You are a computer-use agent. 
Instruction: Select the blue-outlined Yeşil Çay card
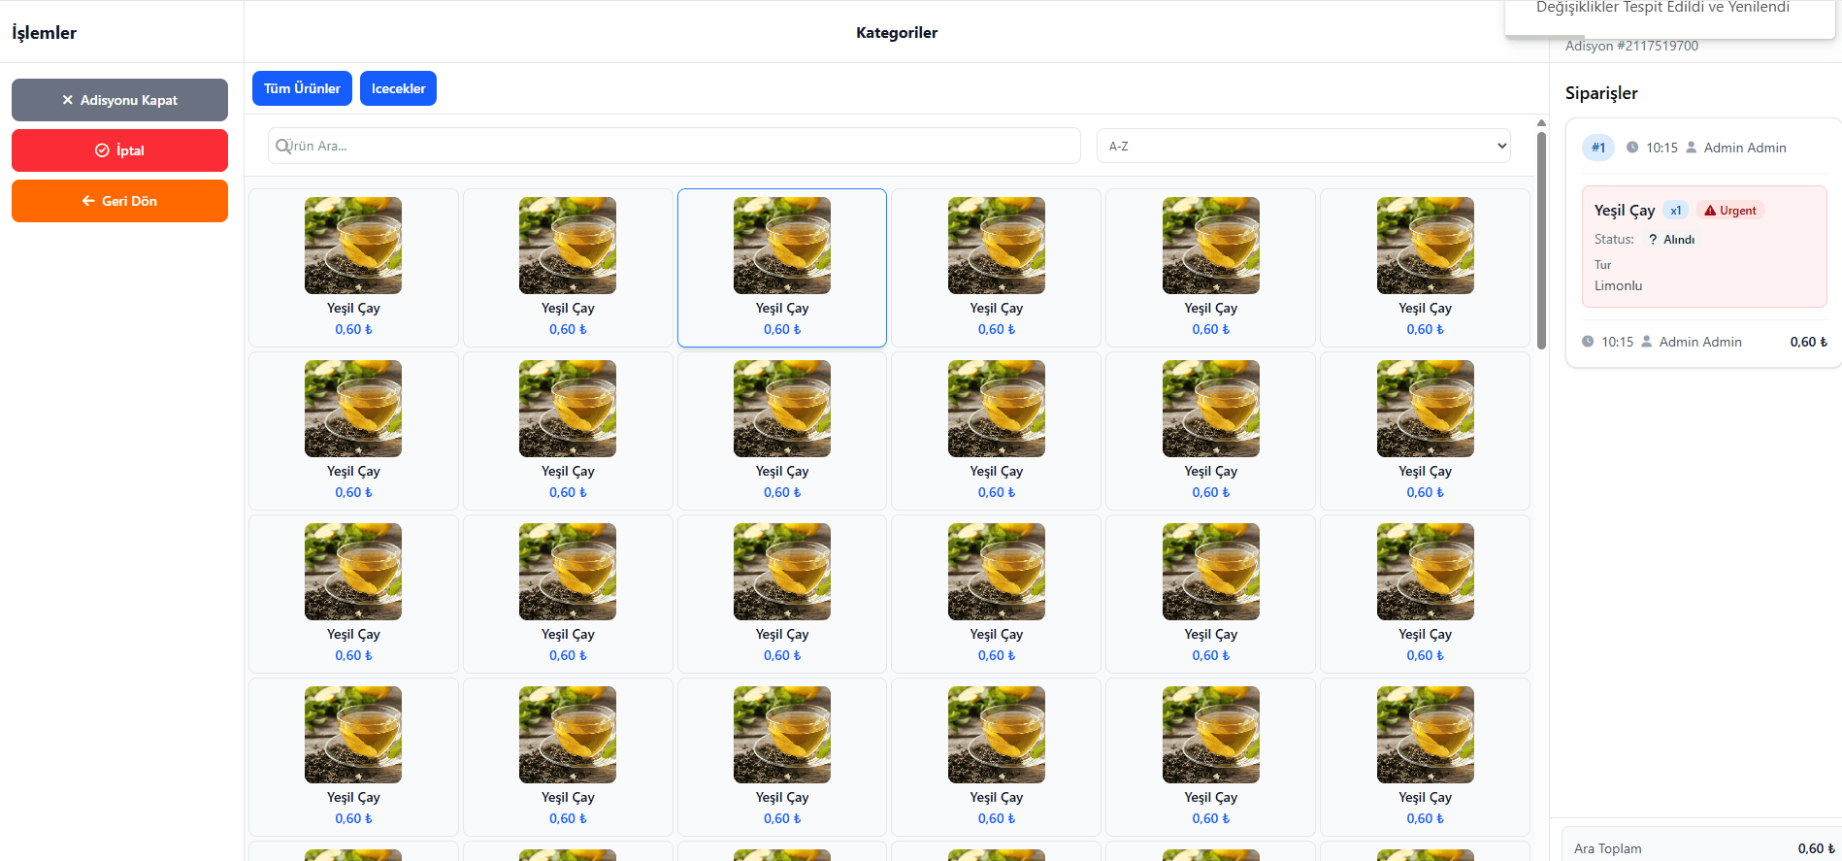click(x=782, y=268)
